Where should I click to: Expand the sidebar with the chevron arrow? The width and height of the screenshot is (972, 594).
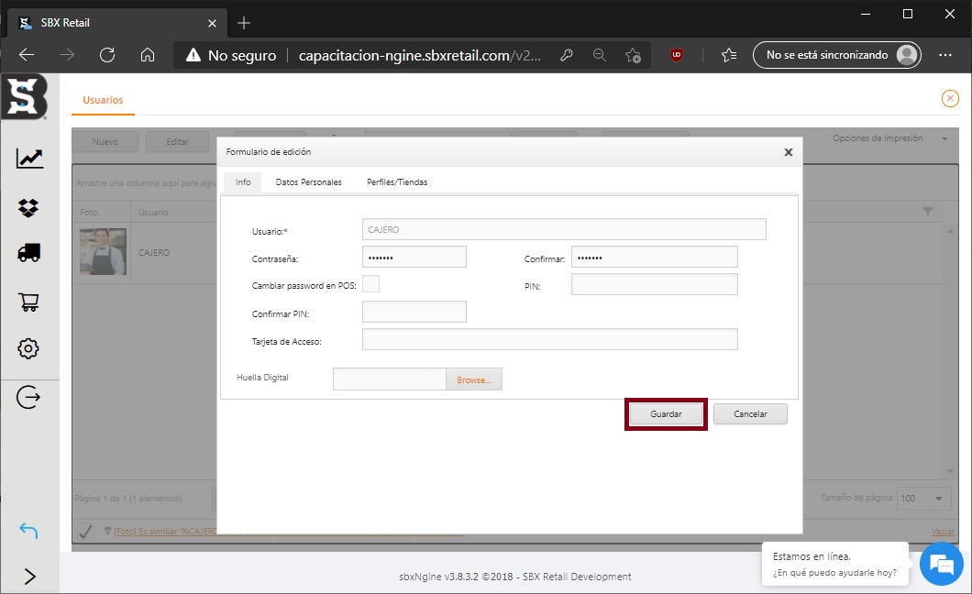click(29, 577)
